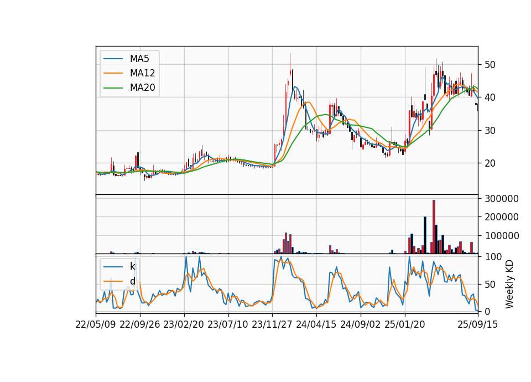Click the date label 24/09/02
Screen dimensions: 531x382
tap(360, 324)
